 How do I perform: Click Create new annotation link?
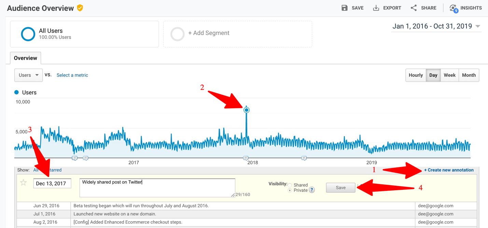pos(449,170)
